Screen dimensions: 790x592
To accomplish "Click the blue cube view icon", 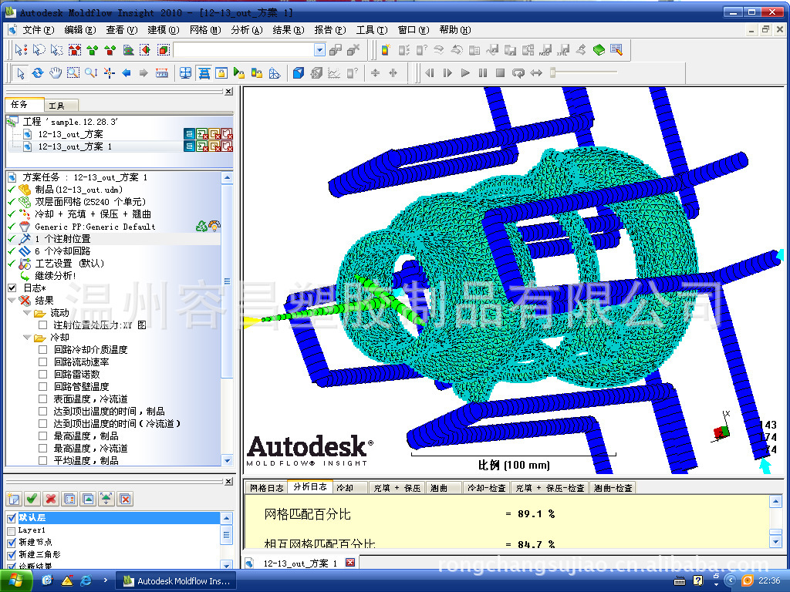I will pos(299,73).
